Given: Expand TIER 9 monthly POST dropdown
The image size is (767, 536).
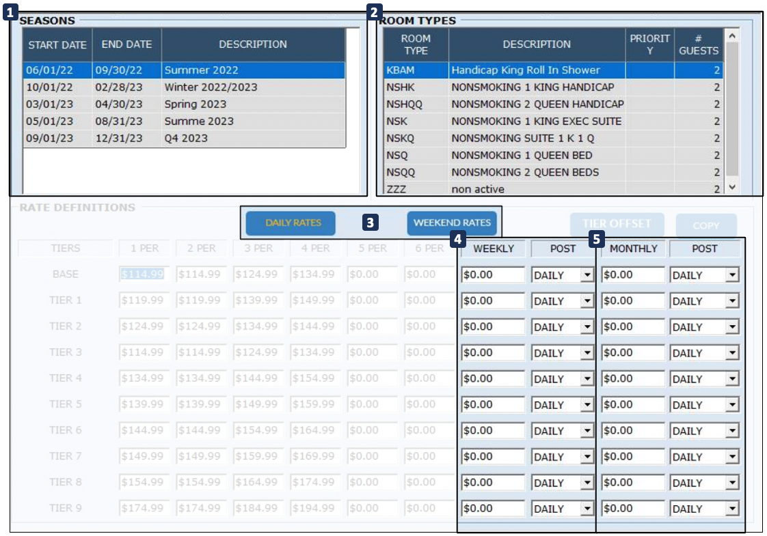Looking at the screenshot, I should pyautogui.click(x=732, y=509).
